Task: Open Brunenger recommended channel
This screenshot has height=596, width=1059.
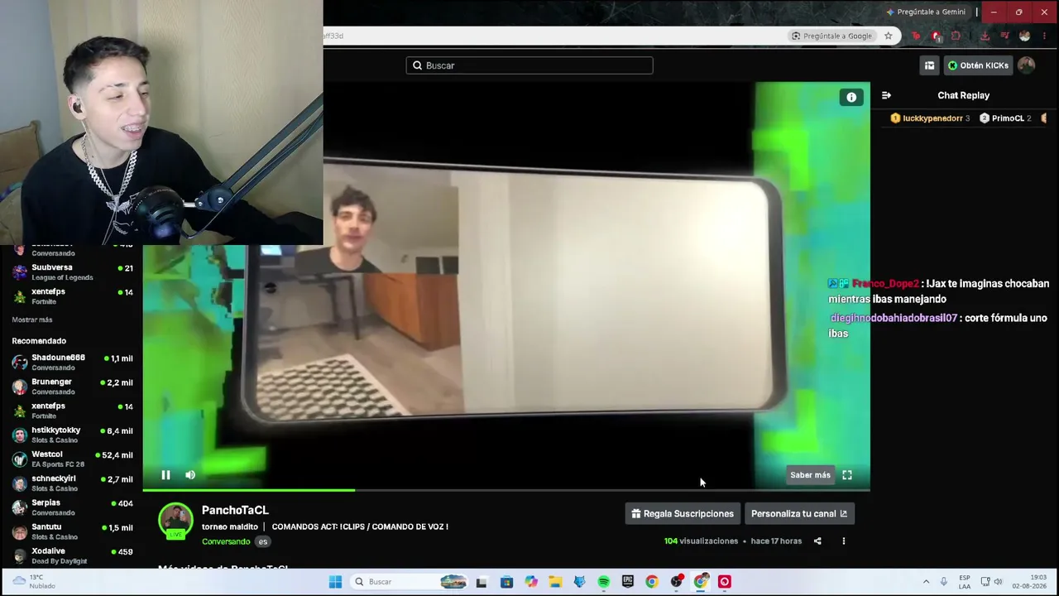Action: coord(72,387)
